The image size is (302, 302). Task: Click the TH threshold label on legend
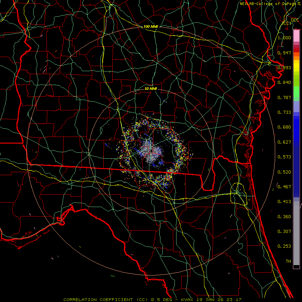click(288, 261)
